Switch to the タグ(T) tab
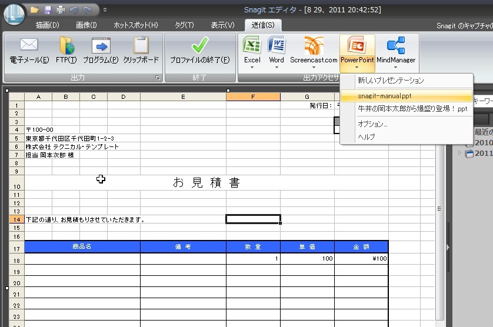 click(x=184, y=25)
